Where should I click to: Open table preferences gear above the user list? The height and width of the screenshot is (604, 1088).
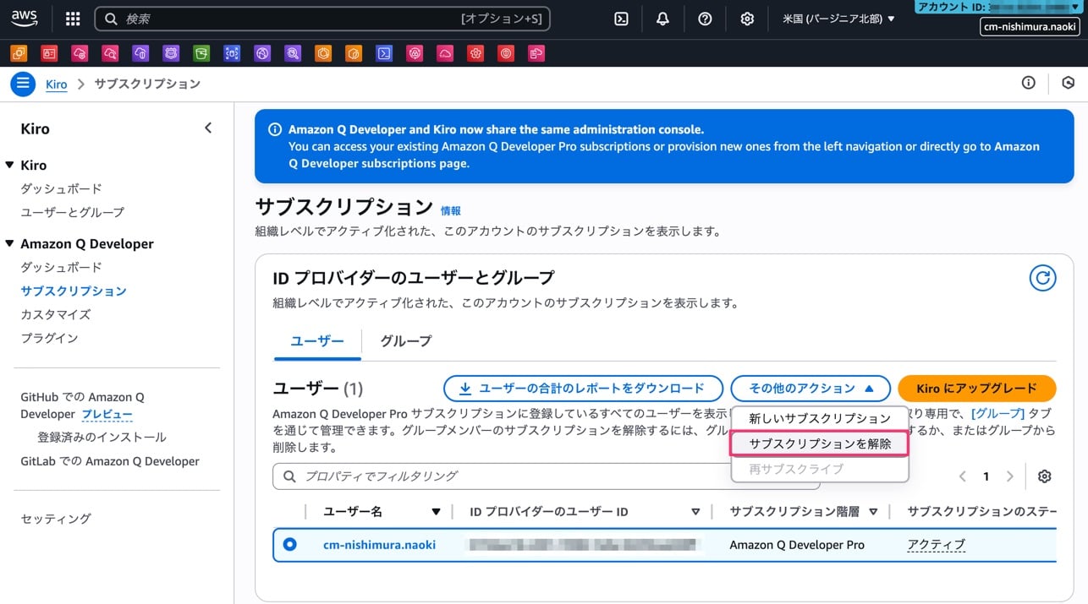pos(1044,476)
